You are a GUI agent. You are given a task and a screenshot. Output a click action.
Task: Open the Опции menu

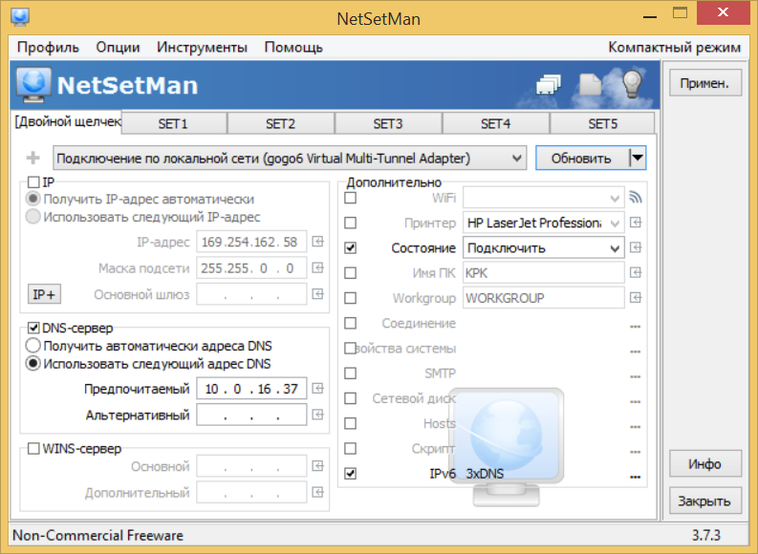pyautogui.click(x=118, y=48)
